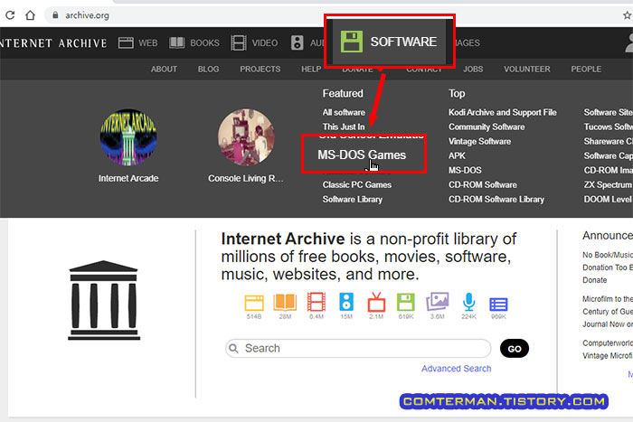Reload the page with the refresh icon

[x=10, y=15]
